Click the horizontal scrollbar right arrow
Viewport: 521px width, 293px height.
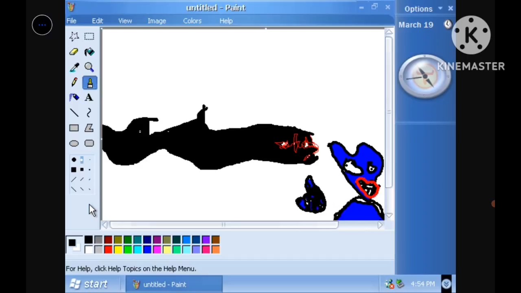coord(380,225)
